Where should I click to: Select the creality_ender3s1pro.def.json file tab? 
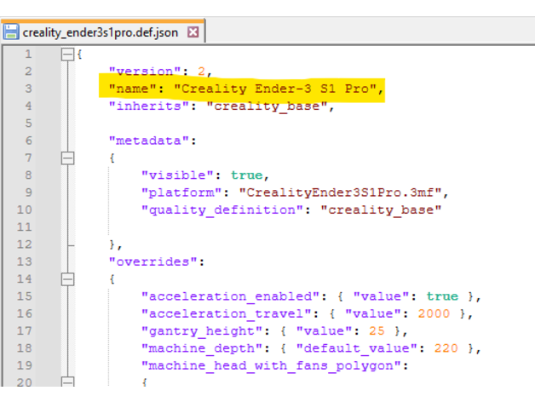102,32
